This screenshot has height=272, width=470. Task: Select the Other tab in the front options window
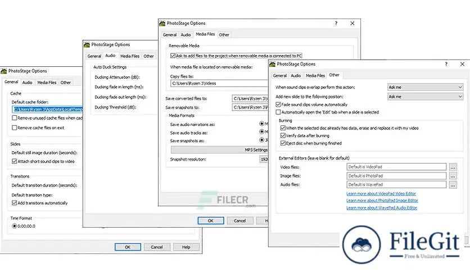[x=334, y=75]
